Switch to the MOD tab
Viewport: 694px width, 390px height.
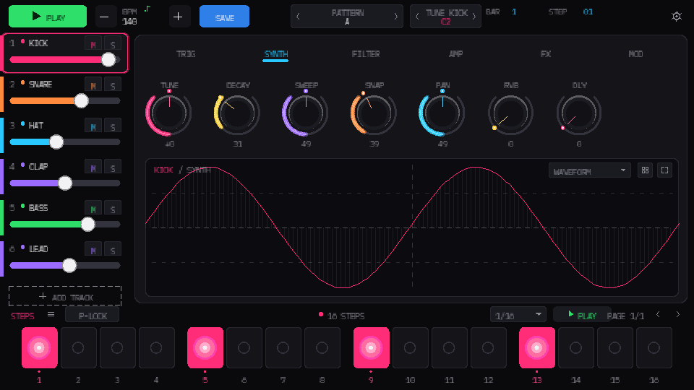635,54
